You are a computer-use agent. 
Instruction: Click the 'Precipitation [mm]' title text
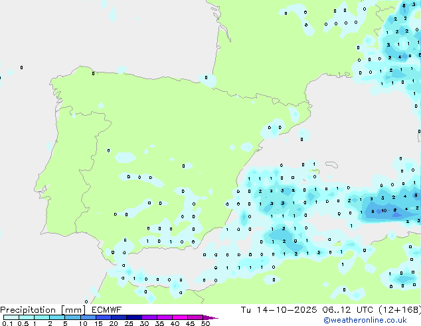(42, 310)
